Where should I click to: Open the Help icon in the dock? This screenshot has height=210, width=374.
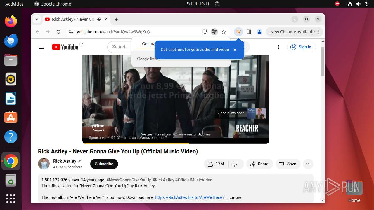click(x=11, y=137)
